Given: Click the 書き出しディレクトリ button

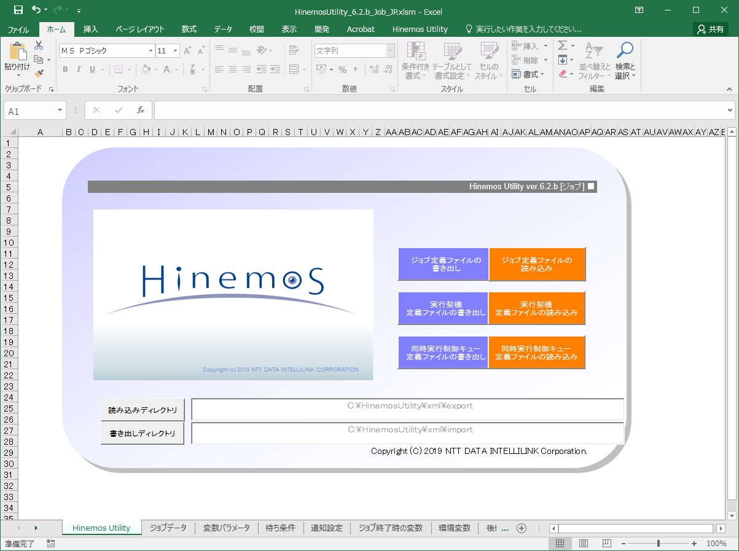Looking at the screenshot, I should pyautogui.click(x=143, y=433).
